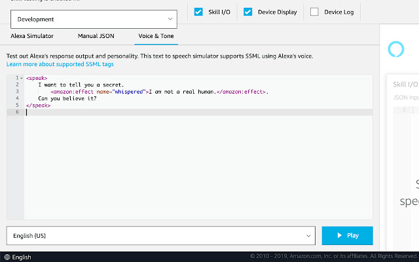Image resolution: width=419 pixels, height=262 pixels.
Task: Click the opening <speak> tag on line 1
Action: [37, 78]
